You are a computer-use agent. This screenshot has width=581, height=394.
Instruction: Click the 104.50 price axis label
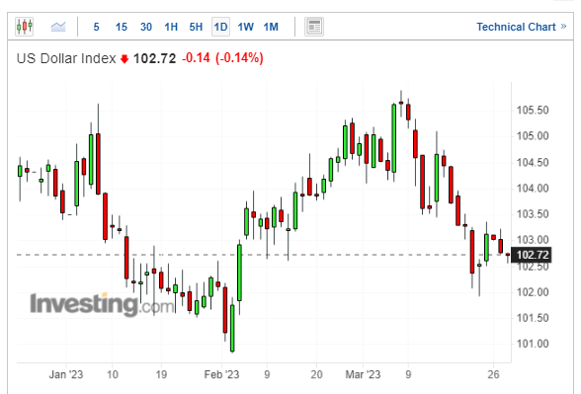click(533, 163)
